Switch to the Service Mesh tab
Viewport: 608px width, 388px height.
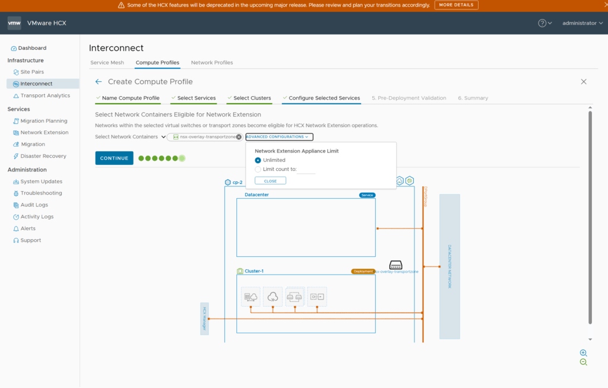tap(107, 62)
